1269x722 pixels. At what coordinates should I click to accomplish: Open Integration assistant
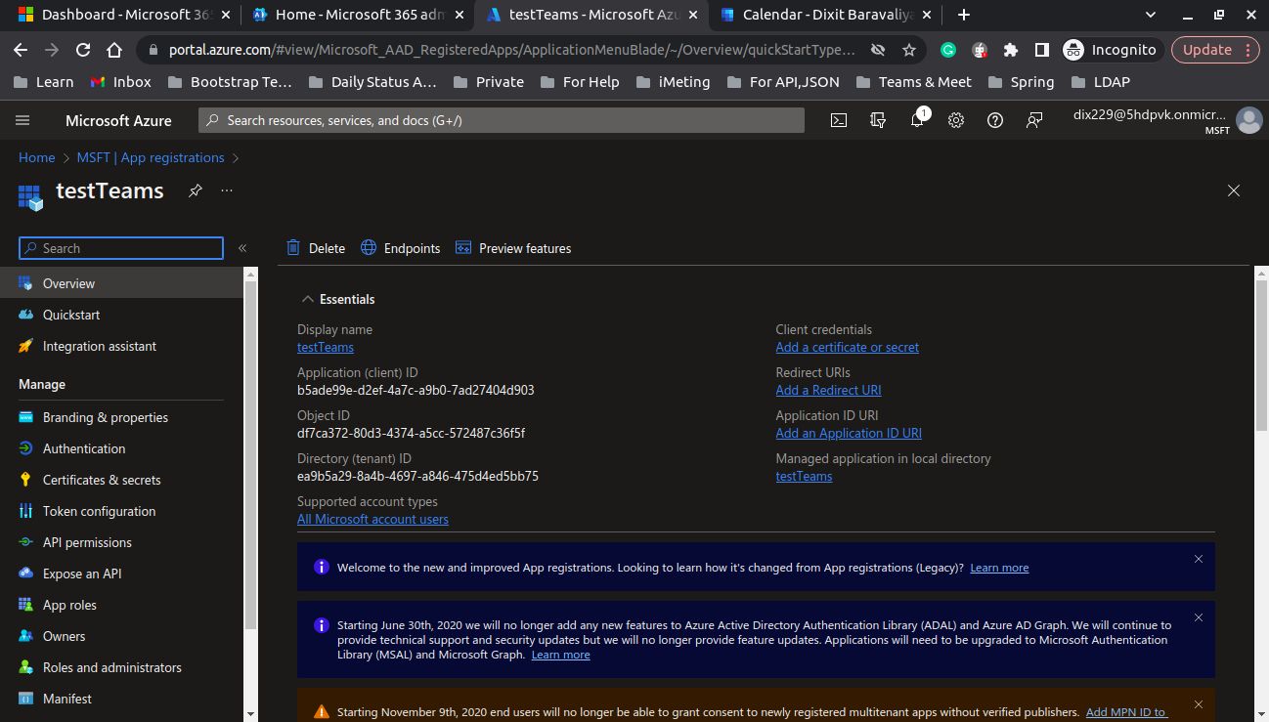pyautogui.click(x=121, y=346)
